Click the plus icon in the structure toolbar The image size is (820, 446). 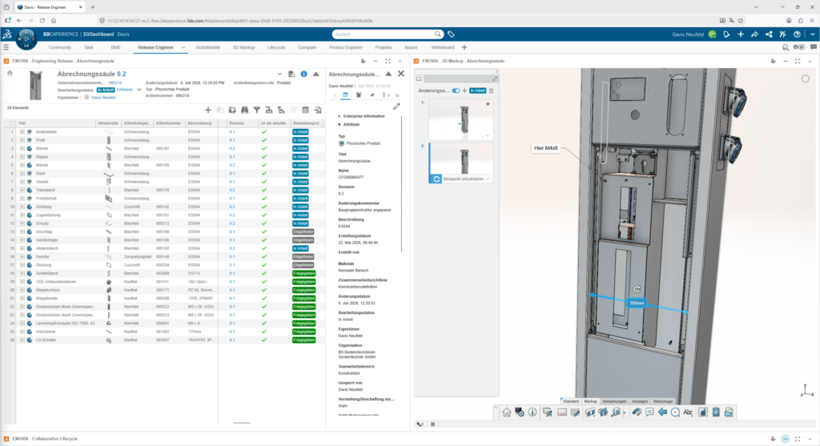pos(208,110)
